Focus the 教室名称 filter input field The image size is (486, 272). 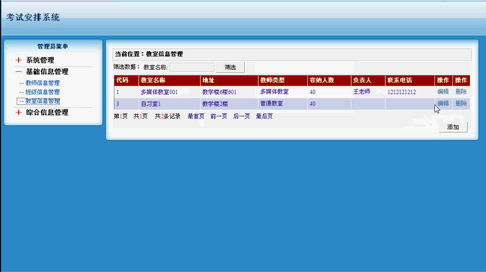tap(192, 67)
